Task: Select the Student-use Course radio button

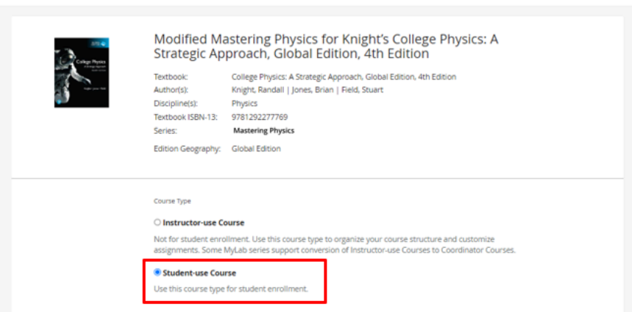Action: pyautogui.click(x=157, y=272)
